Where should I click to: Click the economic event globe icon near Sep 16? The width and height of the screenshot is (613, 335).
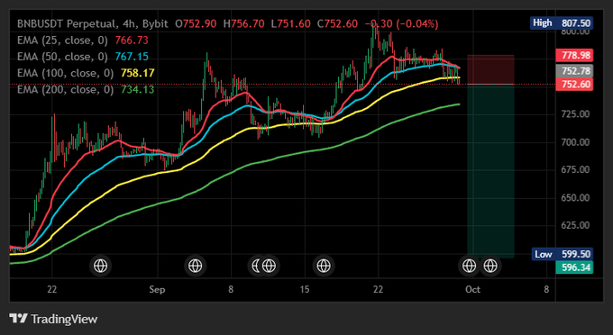[x=324, y=266]
